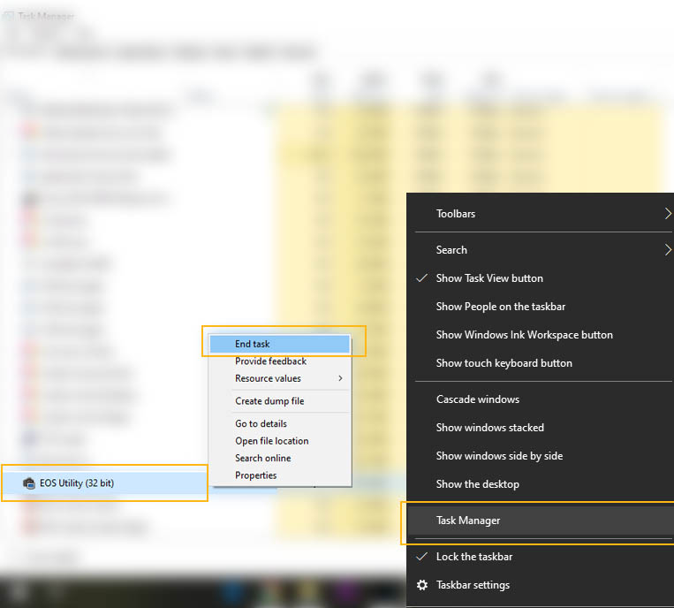Viewport: 674px width, 608px height.
Task: Select Show windows side by side
Action: (541, 456)
